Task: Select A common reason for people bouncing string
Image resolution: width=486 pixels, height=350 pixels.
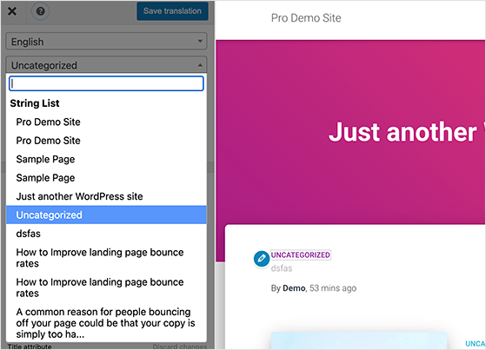Action: click(x=106, y=323)
